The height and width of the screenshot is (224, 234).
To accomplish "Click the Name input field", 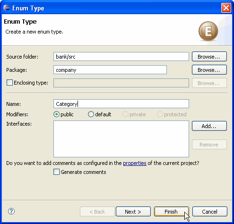I will tap(121, 104).
